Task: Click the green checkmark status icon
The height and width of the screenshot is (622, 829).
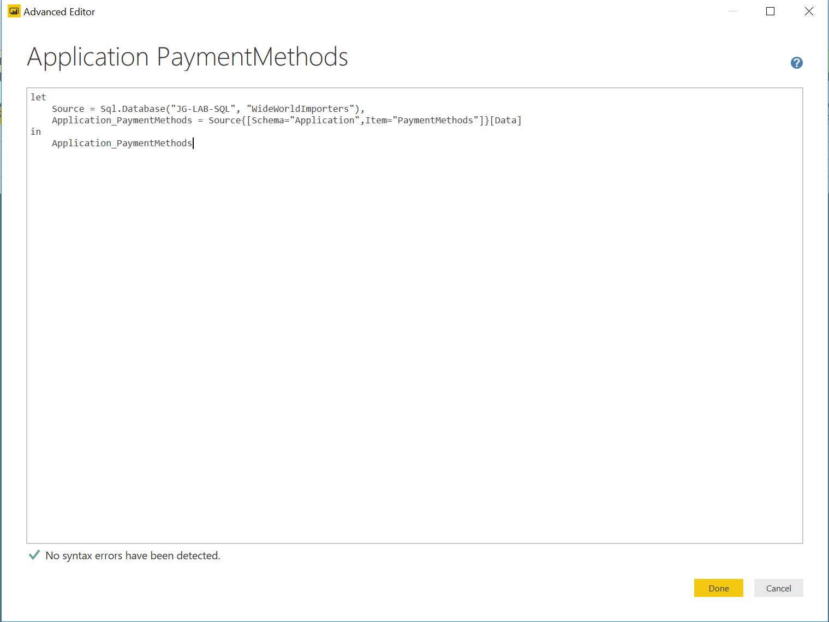Action: click(x=34, y=555)
